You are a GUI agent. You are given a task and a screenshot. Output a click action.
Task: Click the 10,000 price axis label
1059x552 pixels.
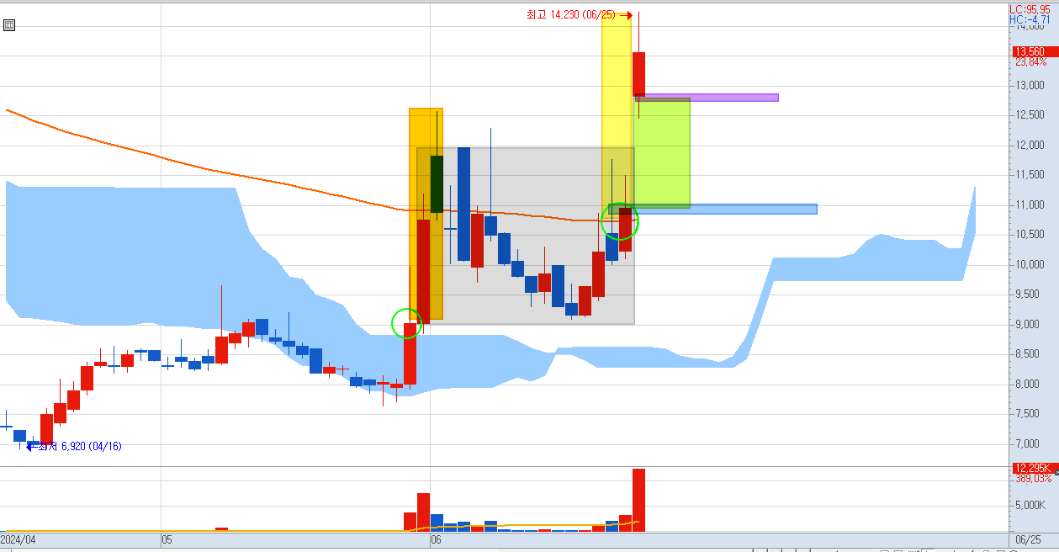(x=1030, y=265)
